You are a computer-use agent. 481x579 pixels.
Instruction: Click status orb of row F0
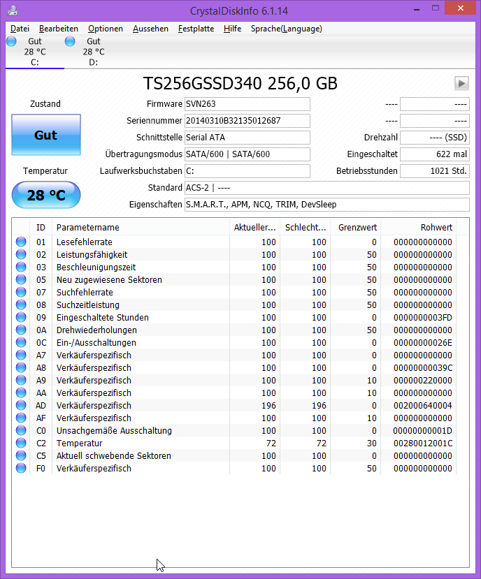[x=21, y=468]
